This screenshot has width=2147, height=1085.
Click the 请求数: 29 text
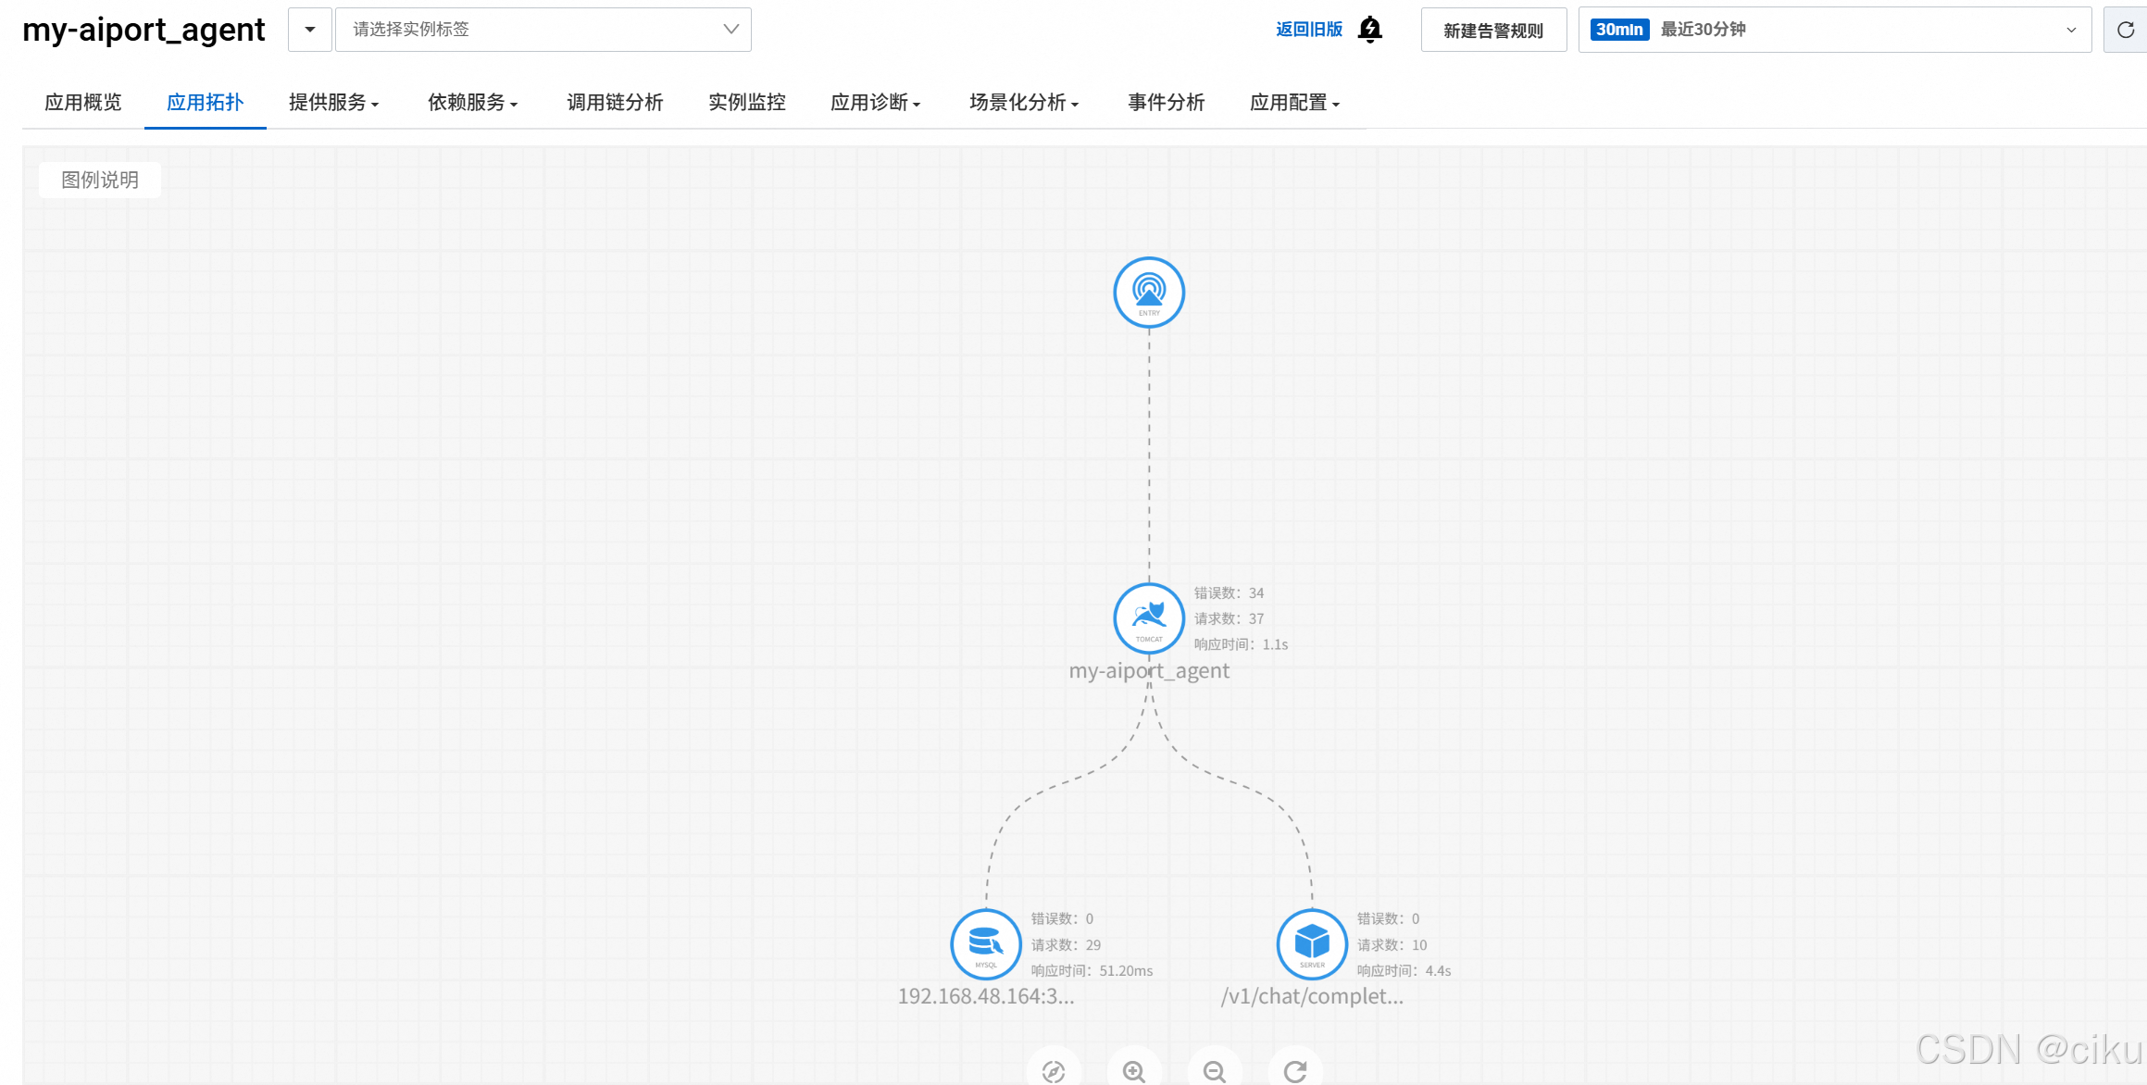(x=1066, y=945)
